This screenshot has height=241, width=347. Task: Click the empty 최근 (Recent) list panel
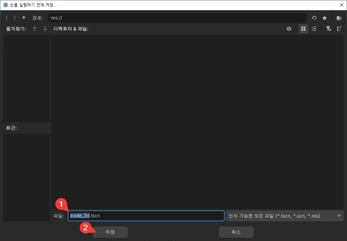point(26,177)
